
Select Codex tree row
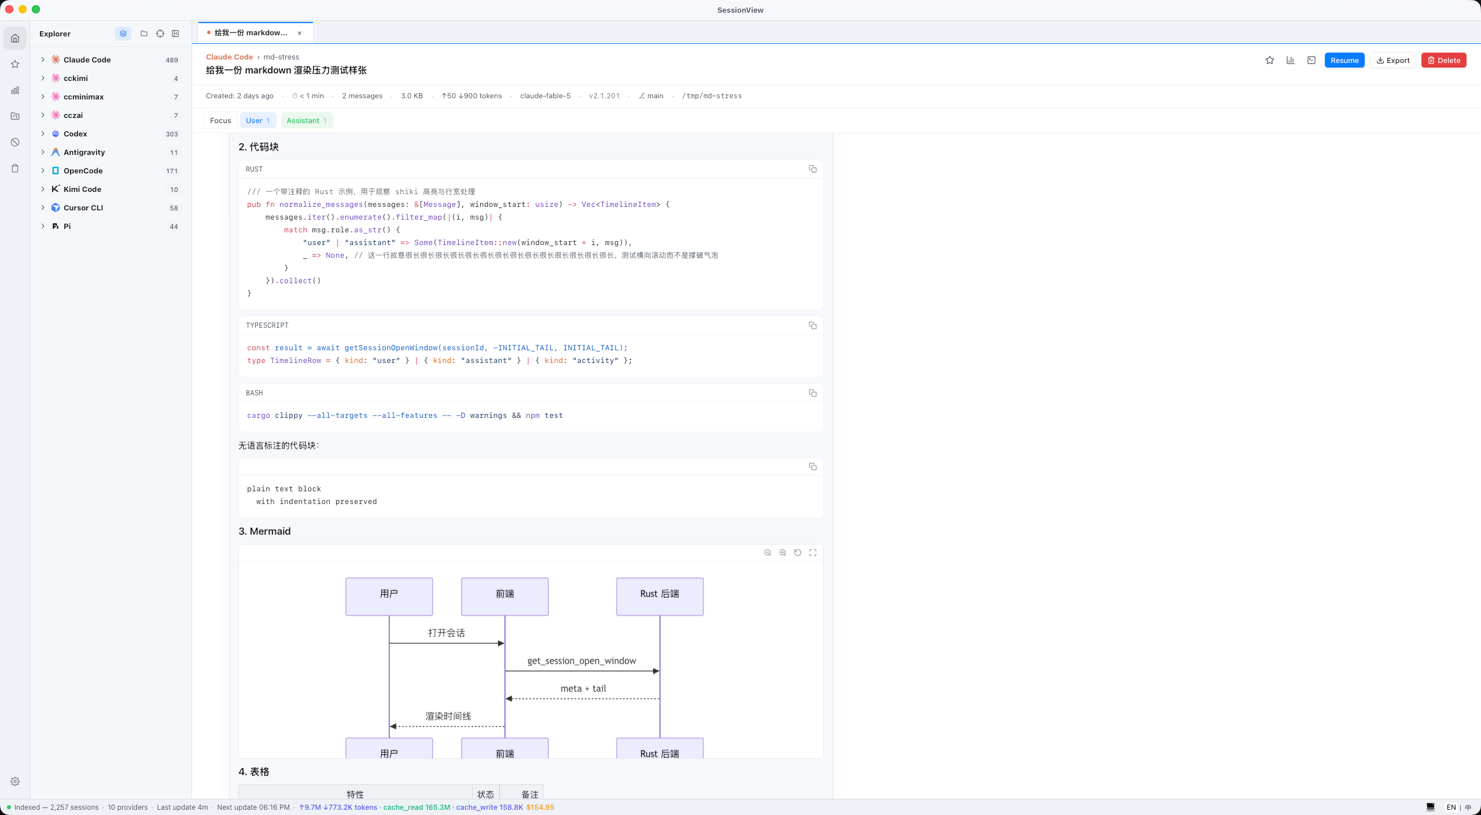coord(110,134)
